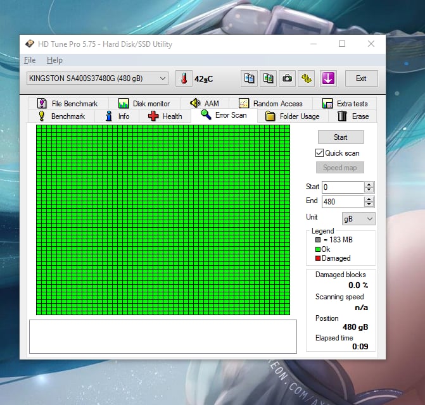Open the options gear icon
Viewport: 425px width, 405px height.
coord(307,78)
